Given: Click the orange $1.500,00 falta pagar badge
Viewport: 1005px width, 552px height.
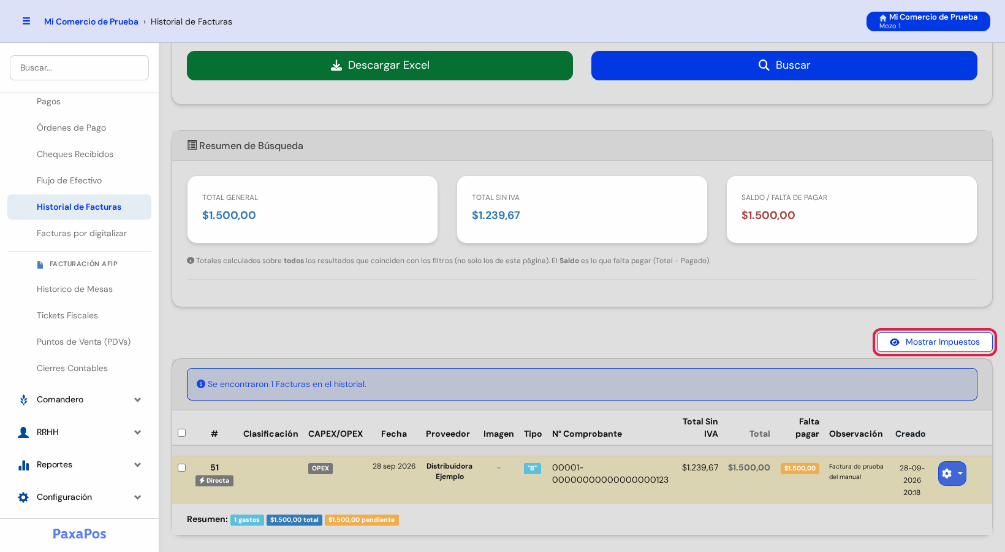Looking at the screenshot, I should click(x=800, y=469).
